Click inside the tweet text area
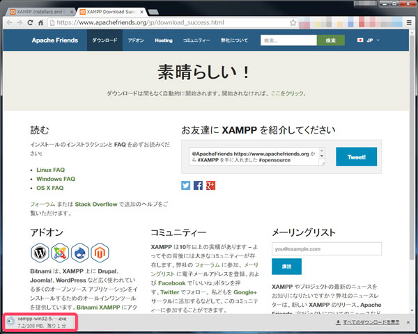 click(254, 157)
